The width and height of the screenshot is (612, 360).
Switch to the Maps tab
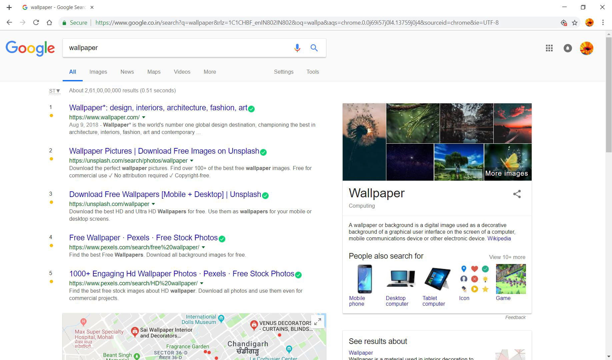point(154,72)
